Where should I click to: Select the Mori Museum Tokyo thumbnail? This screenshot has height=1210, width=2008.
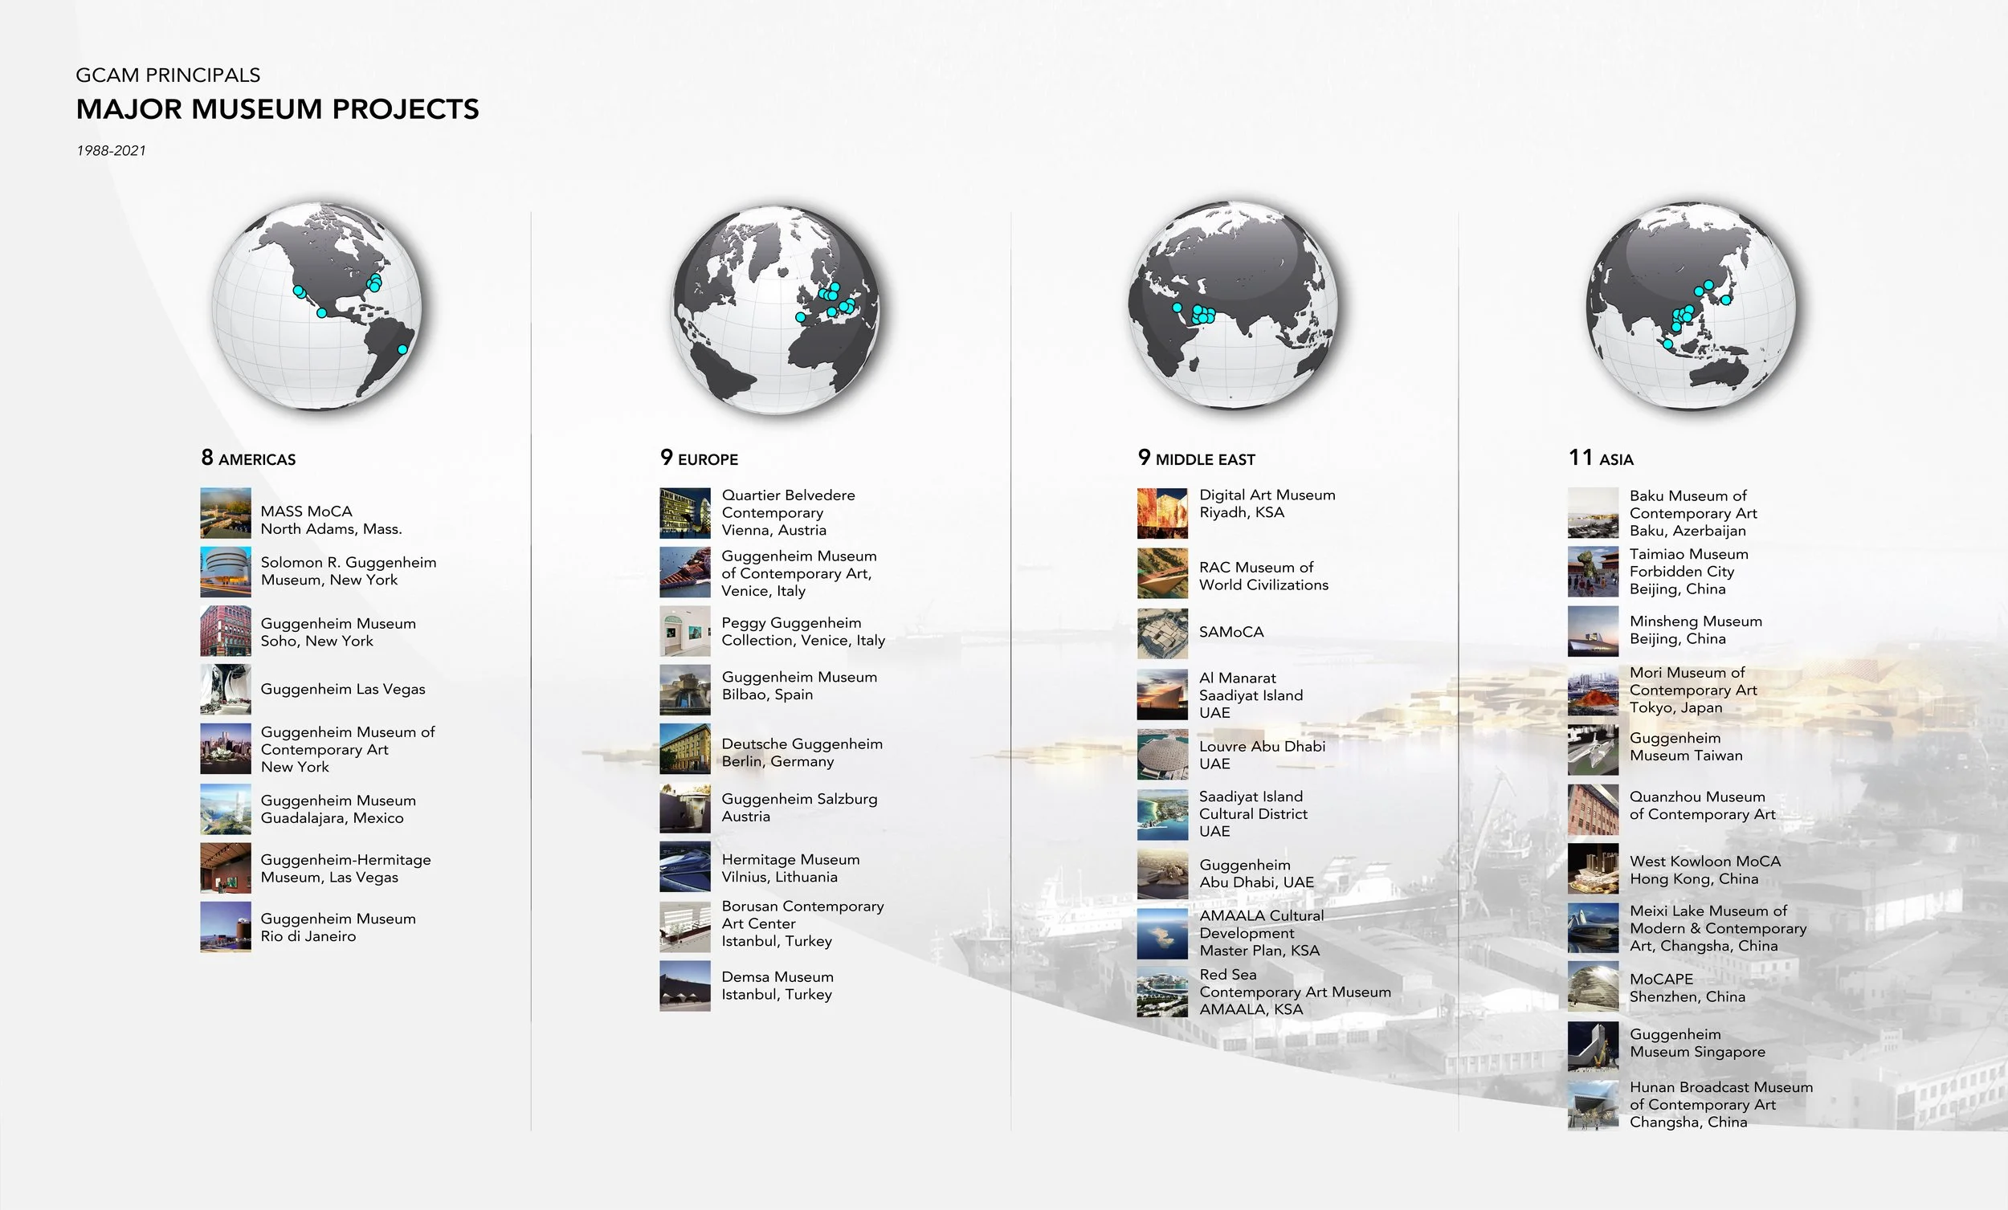(x=1593, y=691)
